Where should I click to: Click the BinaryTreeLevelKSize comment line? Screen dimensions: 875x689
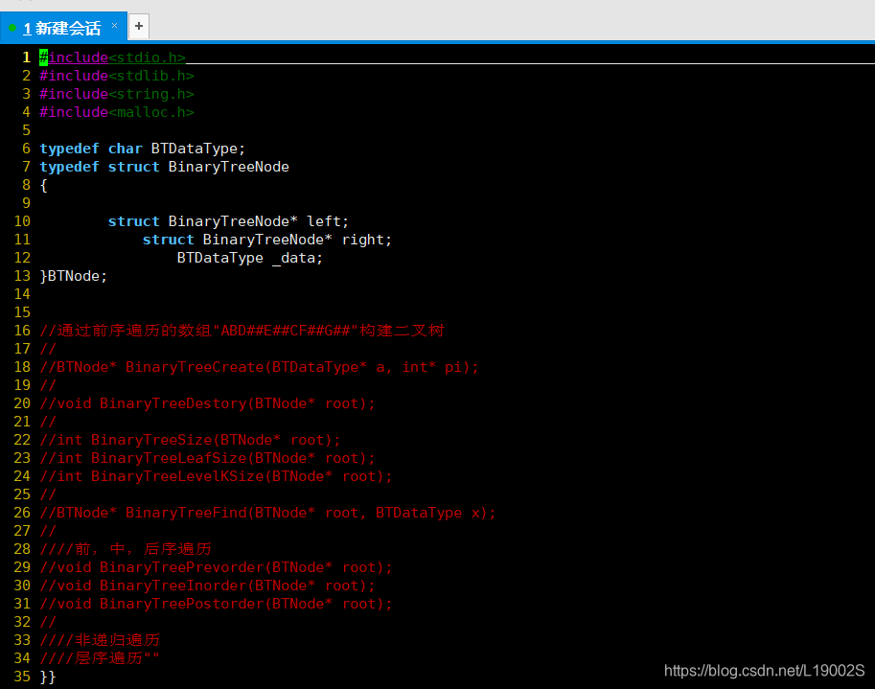[216, 476]
